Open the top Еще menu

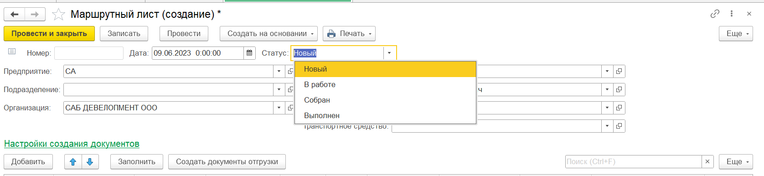tap(736, 33)
